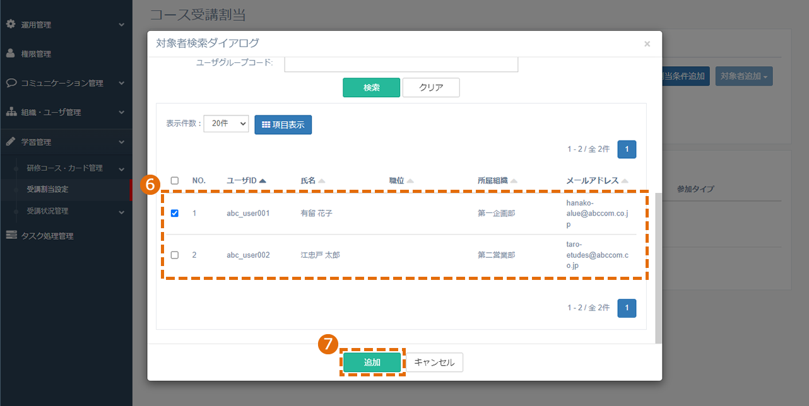
Task: Click page 1 in the bottom pagination
Action: click(x=627, y=308)
